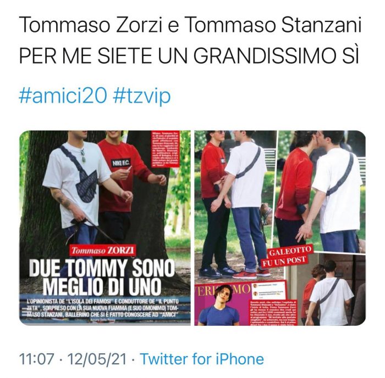Click the Verissimo magazine cover inset
Viewport: 385px width, 378px height.
(222, 304)
